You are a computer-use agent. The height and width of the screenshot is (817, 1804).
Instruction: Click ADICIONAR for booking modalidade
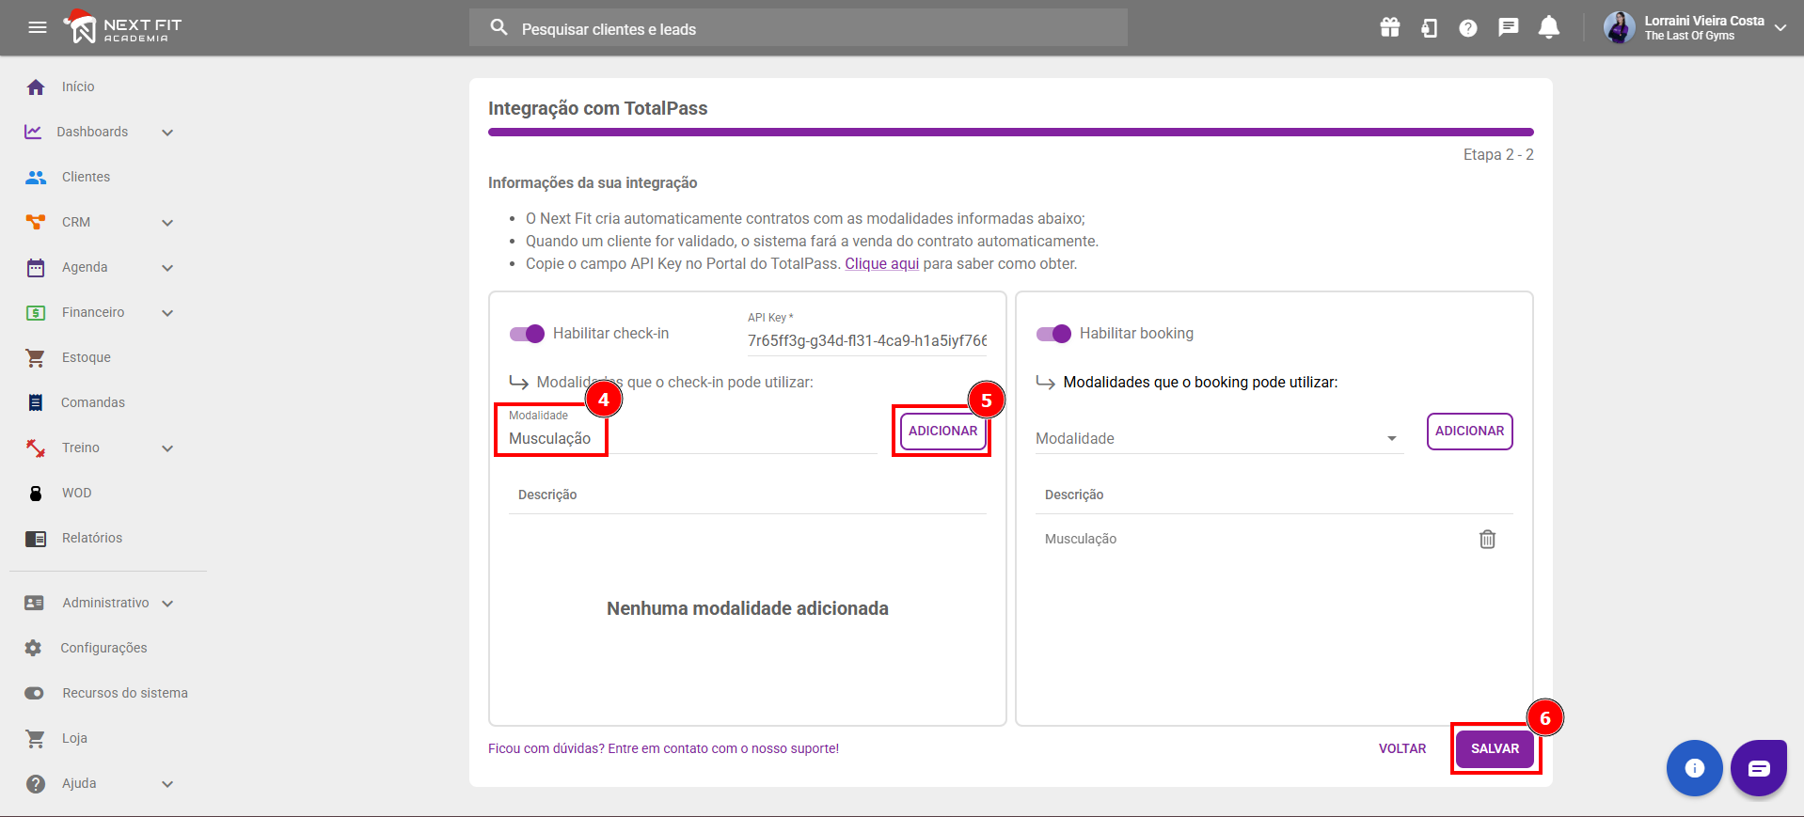[1469, 432]
